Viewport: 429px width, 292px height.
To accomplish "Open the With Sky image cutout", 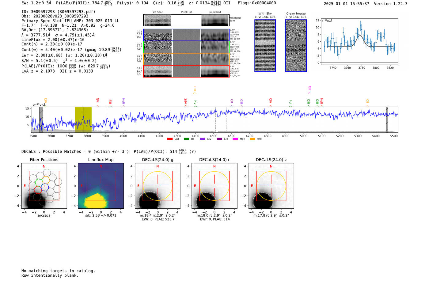I will (x=265, y=46).
